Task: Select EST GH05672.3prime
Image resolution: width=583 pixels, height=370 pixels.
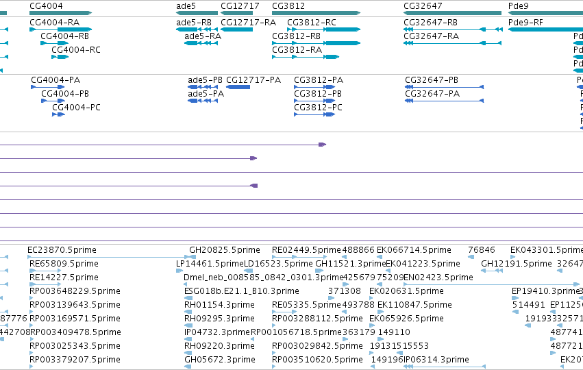Action: tap(188, 367)
